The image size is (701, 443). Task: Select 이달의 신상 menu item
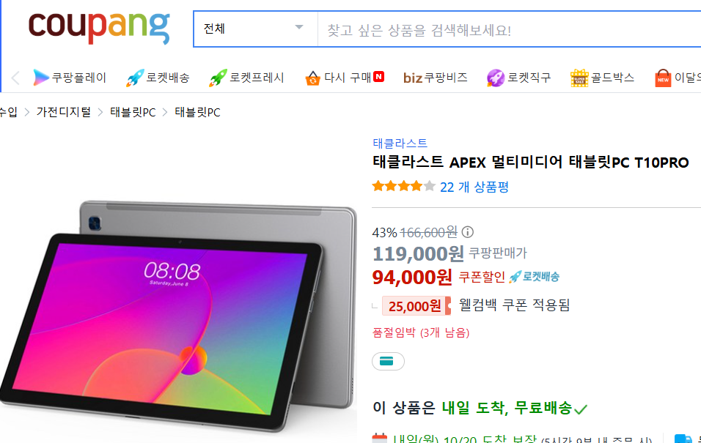[678, 78]
